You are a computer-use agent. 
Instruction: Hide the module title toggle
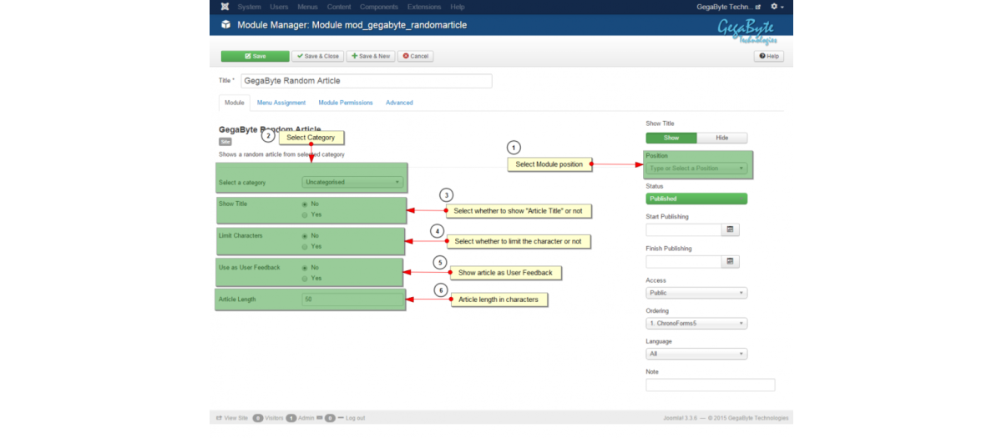point(721,138)
